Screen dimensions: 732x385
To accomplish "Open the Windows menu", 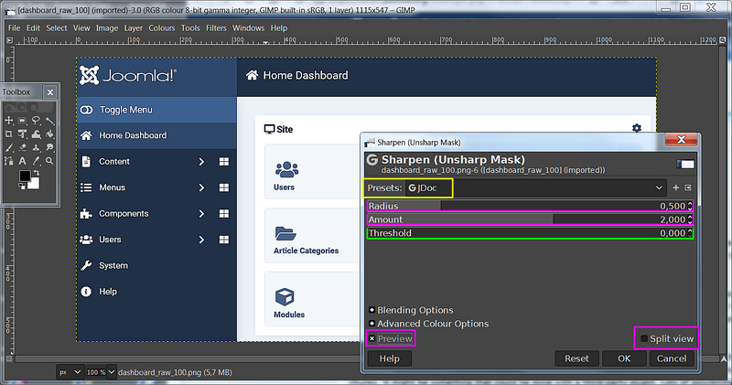I will coord(248,28).
